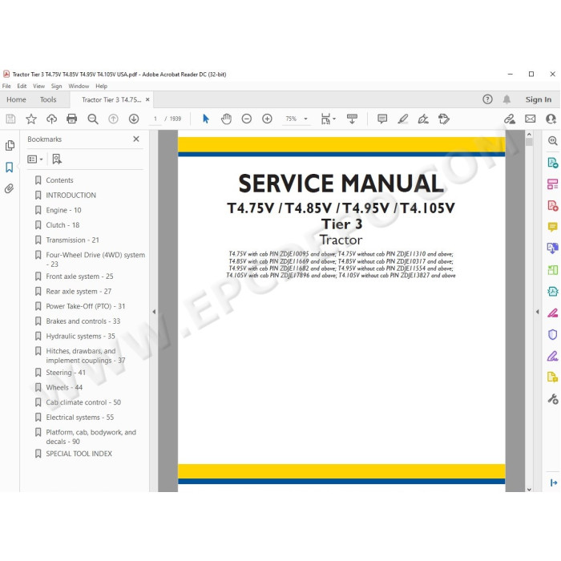Screen dimensions: 561x561
Task: Go to previous page arrow
Action: point(113,119)
